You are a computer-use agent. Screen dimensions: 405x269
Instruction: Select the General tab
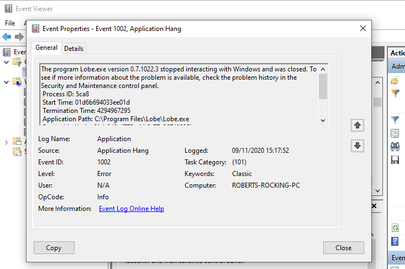click(x=46, y=48)
